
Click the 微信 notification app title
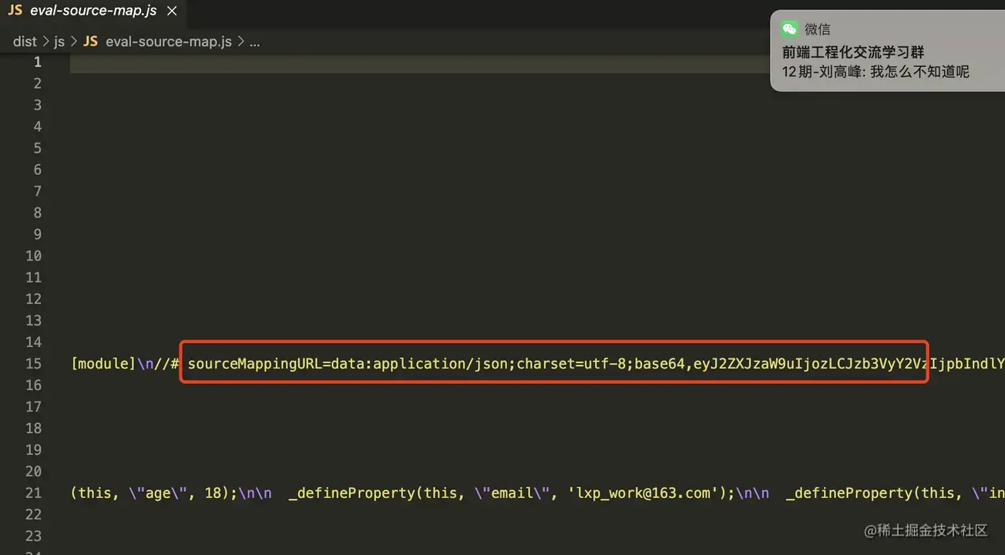(818, 29)
